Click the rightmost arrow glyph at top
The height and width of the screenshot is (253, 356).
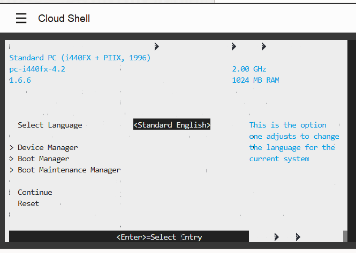(x=263, y=46)
